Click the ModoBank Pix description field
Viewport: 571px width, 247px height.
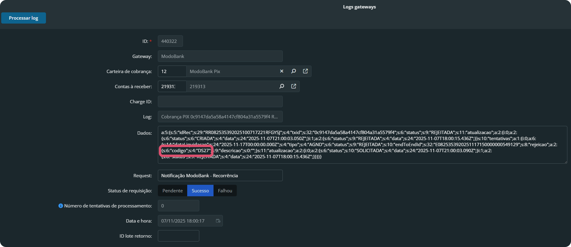pyautogui.click(x=232, y=71)
